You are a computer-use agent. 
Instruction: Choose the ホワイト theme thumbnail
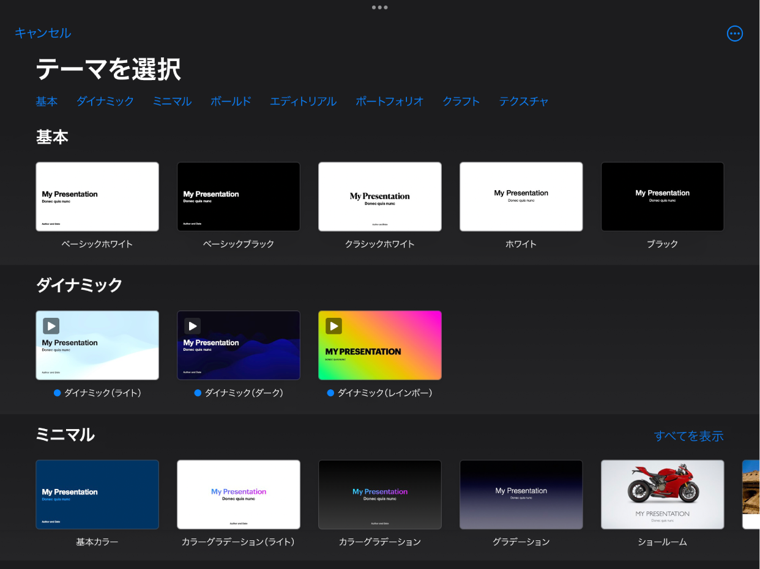point(521,197)
